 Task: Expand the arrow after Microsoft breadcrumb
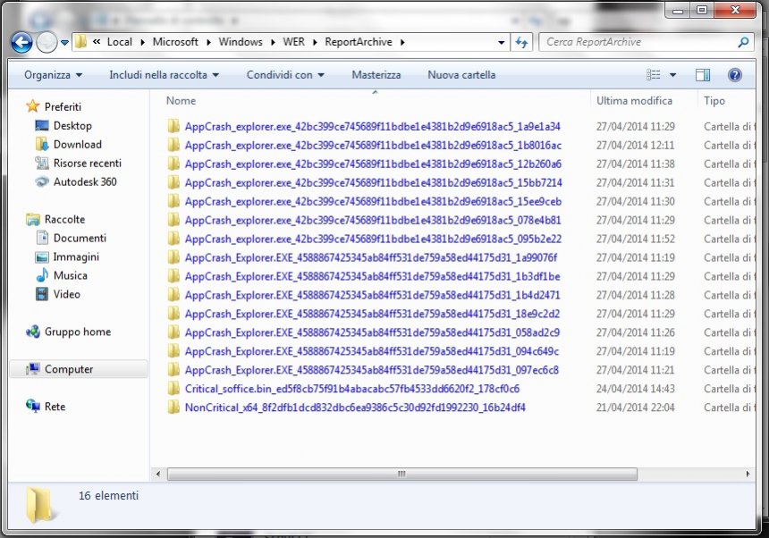pos(208,43)
